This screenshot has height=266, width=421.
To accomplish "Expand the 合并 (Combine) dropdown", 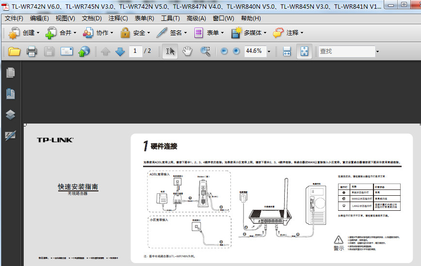I will click(x=75, y=33).
